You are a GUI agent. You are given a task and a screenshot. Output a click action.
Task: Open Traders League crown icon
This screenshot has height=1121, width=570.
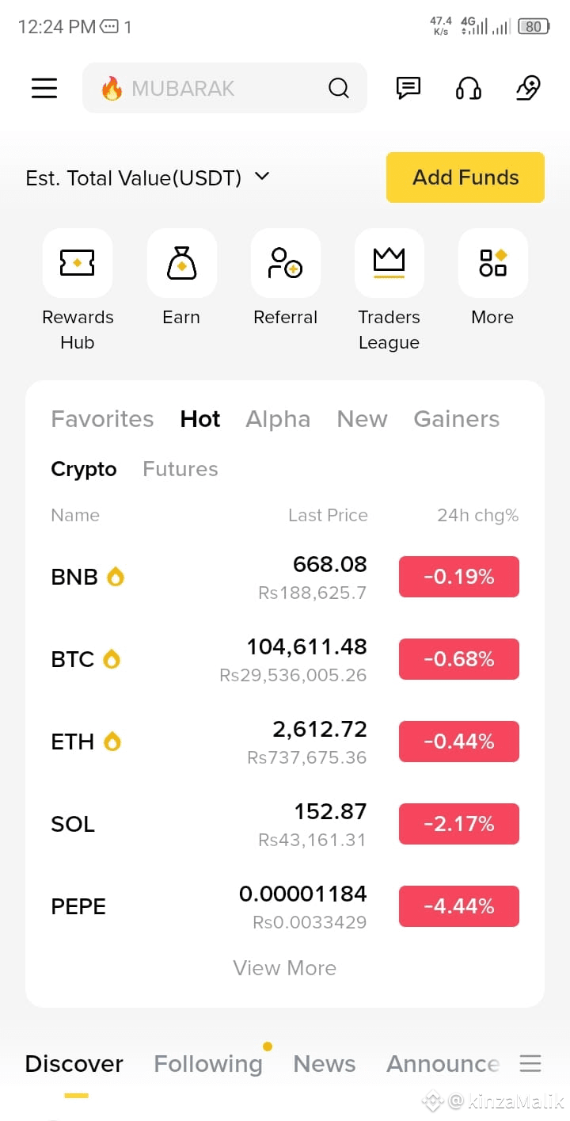point(389,263)
